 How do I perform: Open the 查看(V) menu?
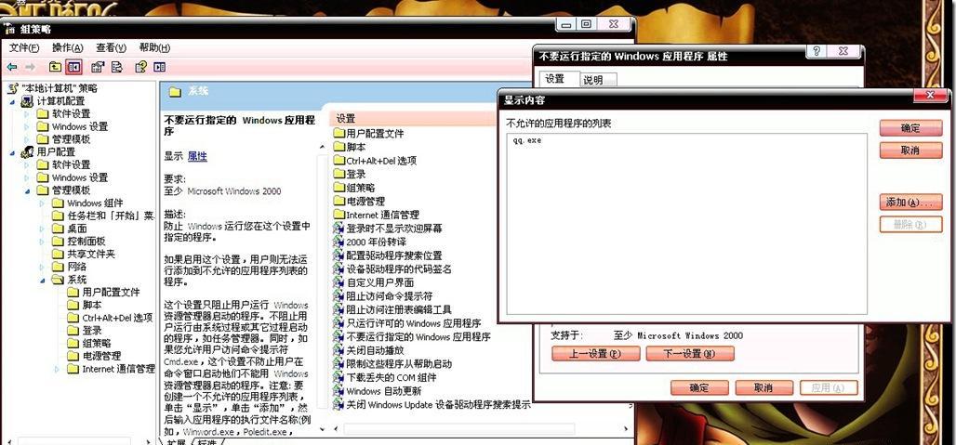(x=111, y=47)
